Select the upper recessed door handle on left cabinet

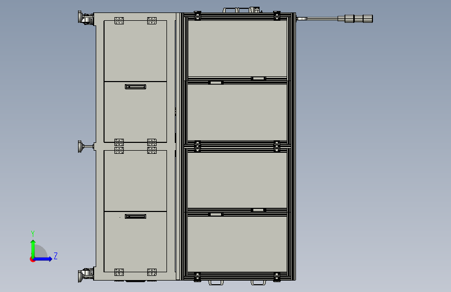(135, 87)
